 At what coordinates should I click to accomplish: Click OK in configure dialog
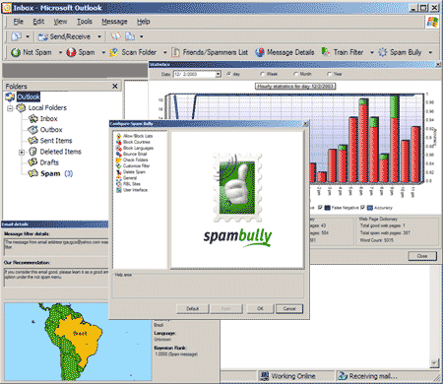pyautogui.click(x=260, y=308)
